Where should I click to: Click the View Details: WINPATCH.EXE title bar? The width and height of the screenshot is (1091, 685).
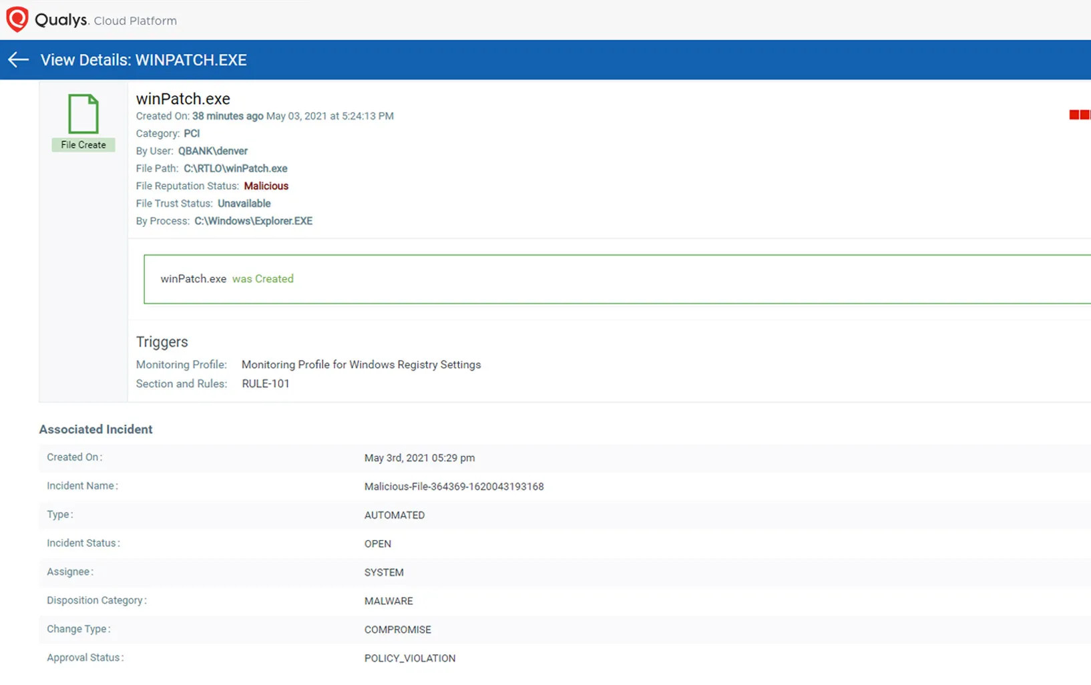click(x=143, y=59)
